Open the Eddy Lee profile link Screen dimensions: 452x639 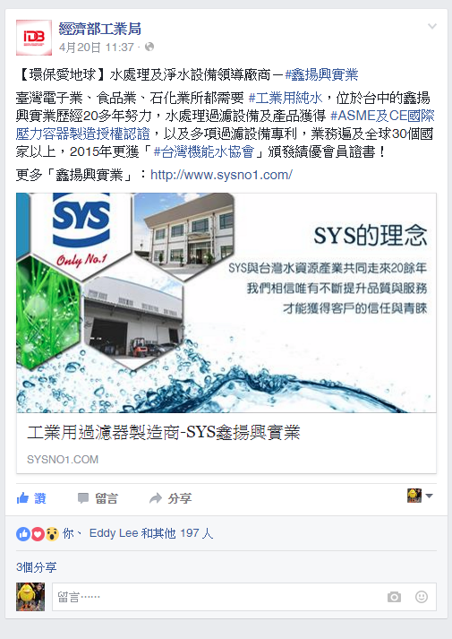tap(114, 533)
